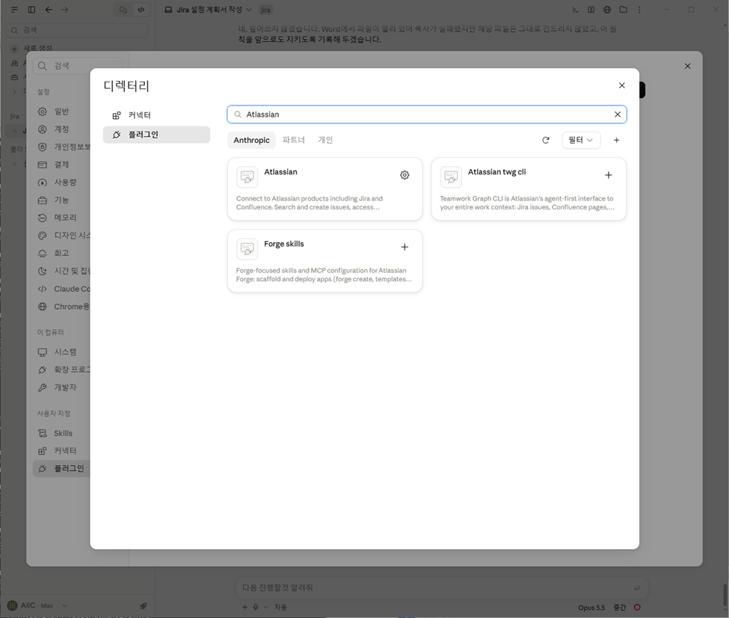Open 개발자 in settings sidebar
Screen dimensions: 729x618
[61, 387]
